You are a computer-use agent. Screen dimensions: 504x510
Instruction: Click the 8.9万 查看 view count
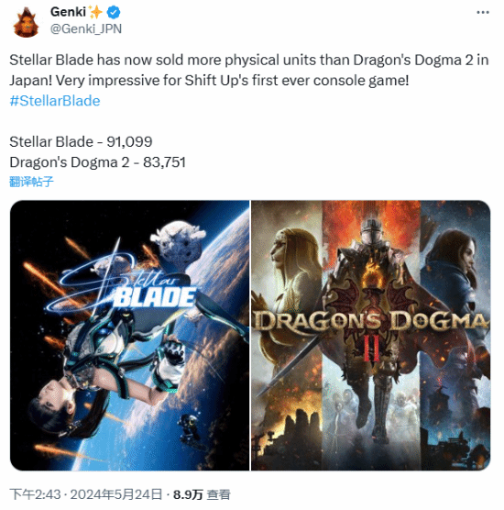pyautogui.click(x=202, y=494)
